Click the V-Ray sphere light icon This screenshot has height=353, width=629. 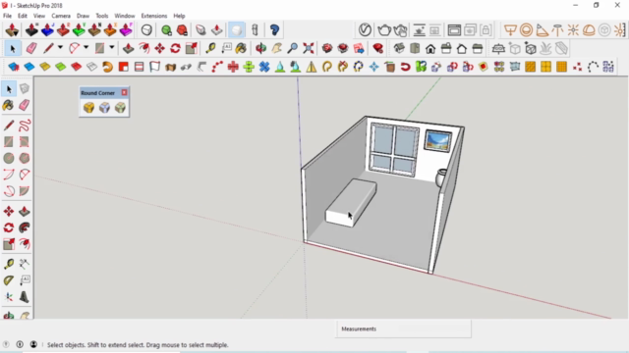click(x=527, y=30)
